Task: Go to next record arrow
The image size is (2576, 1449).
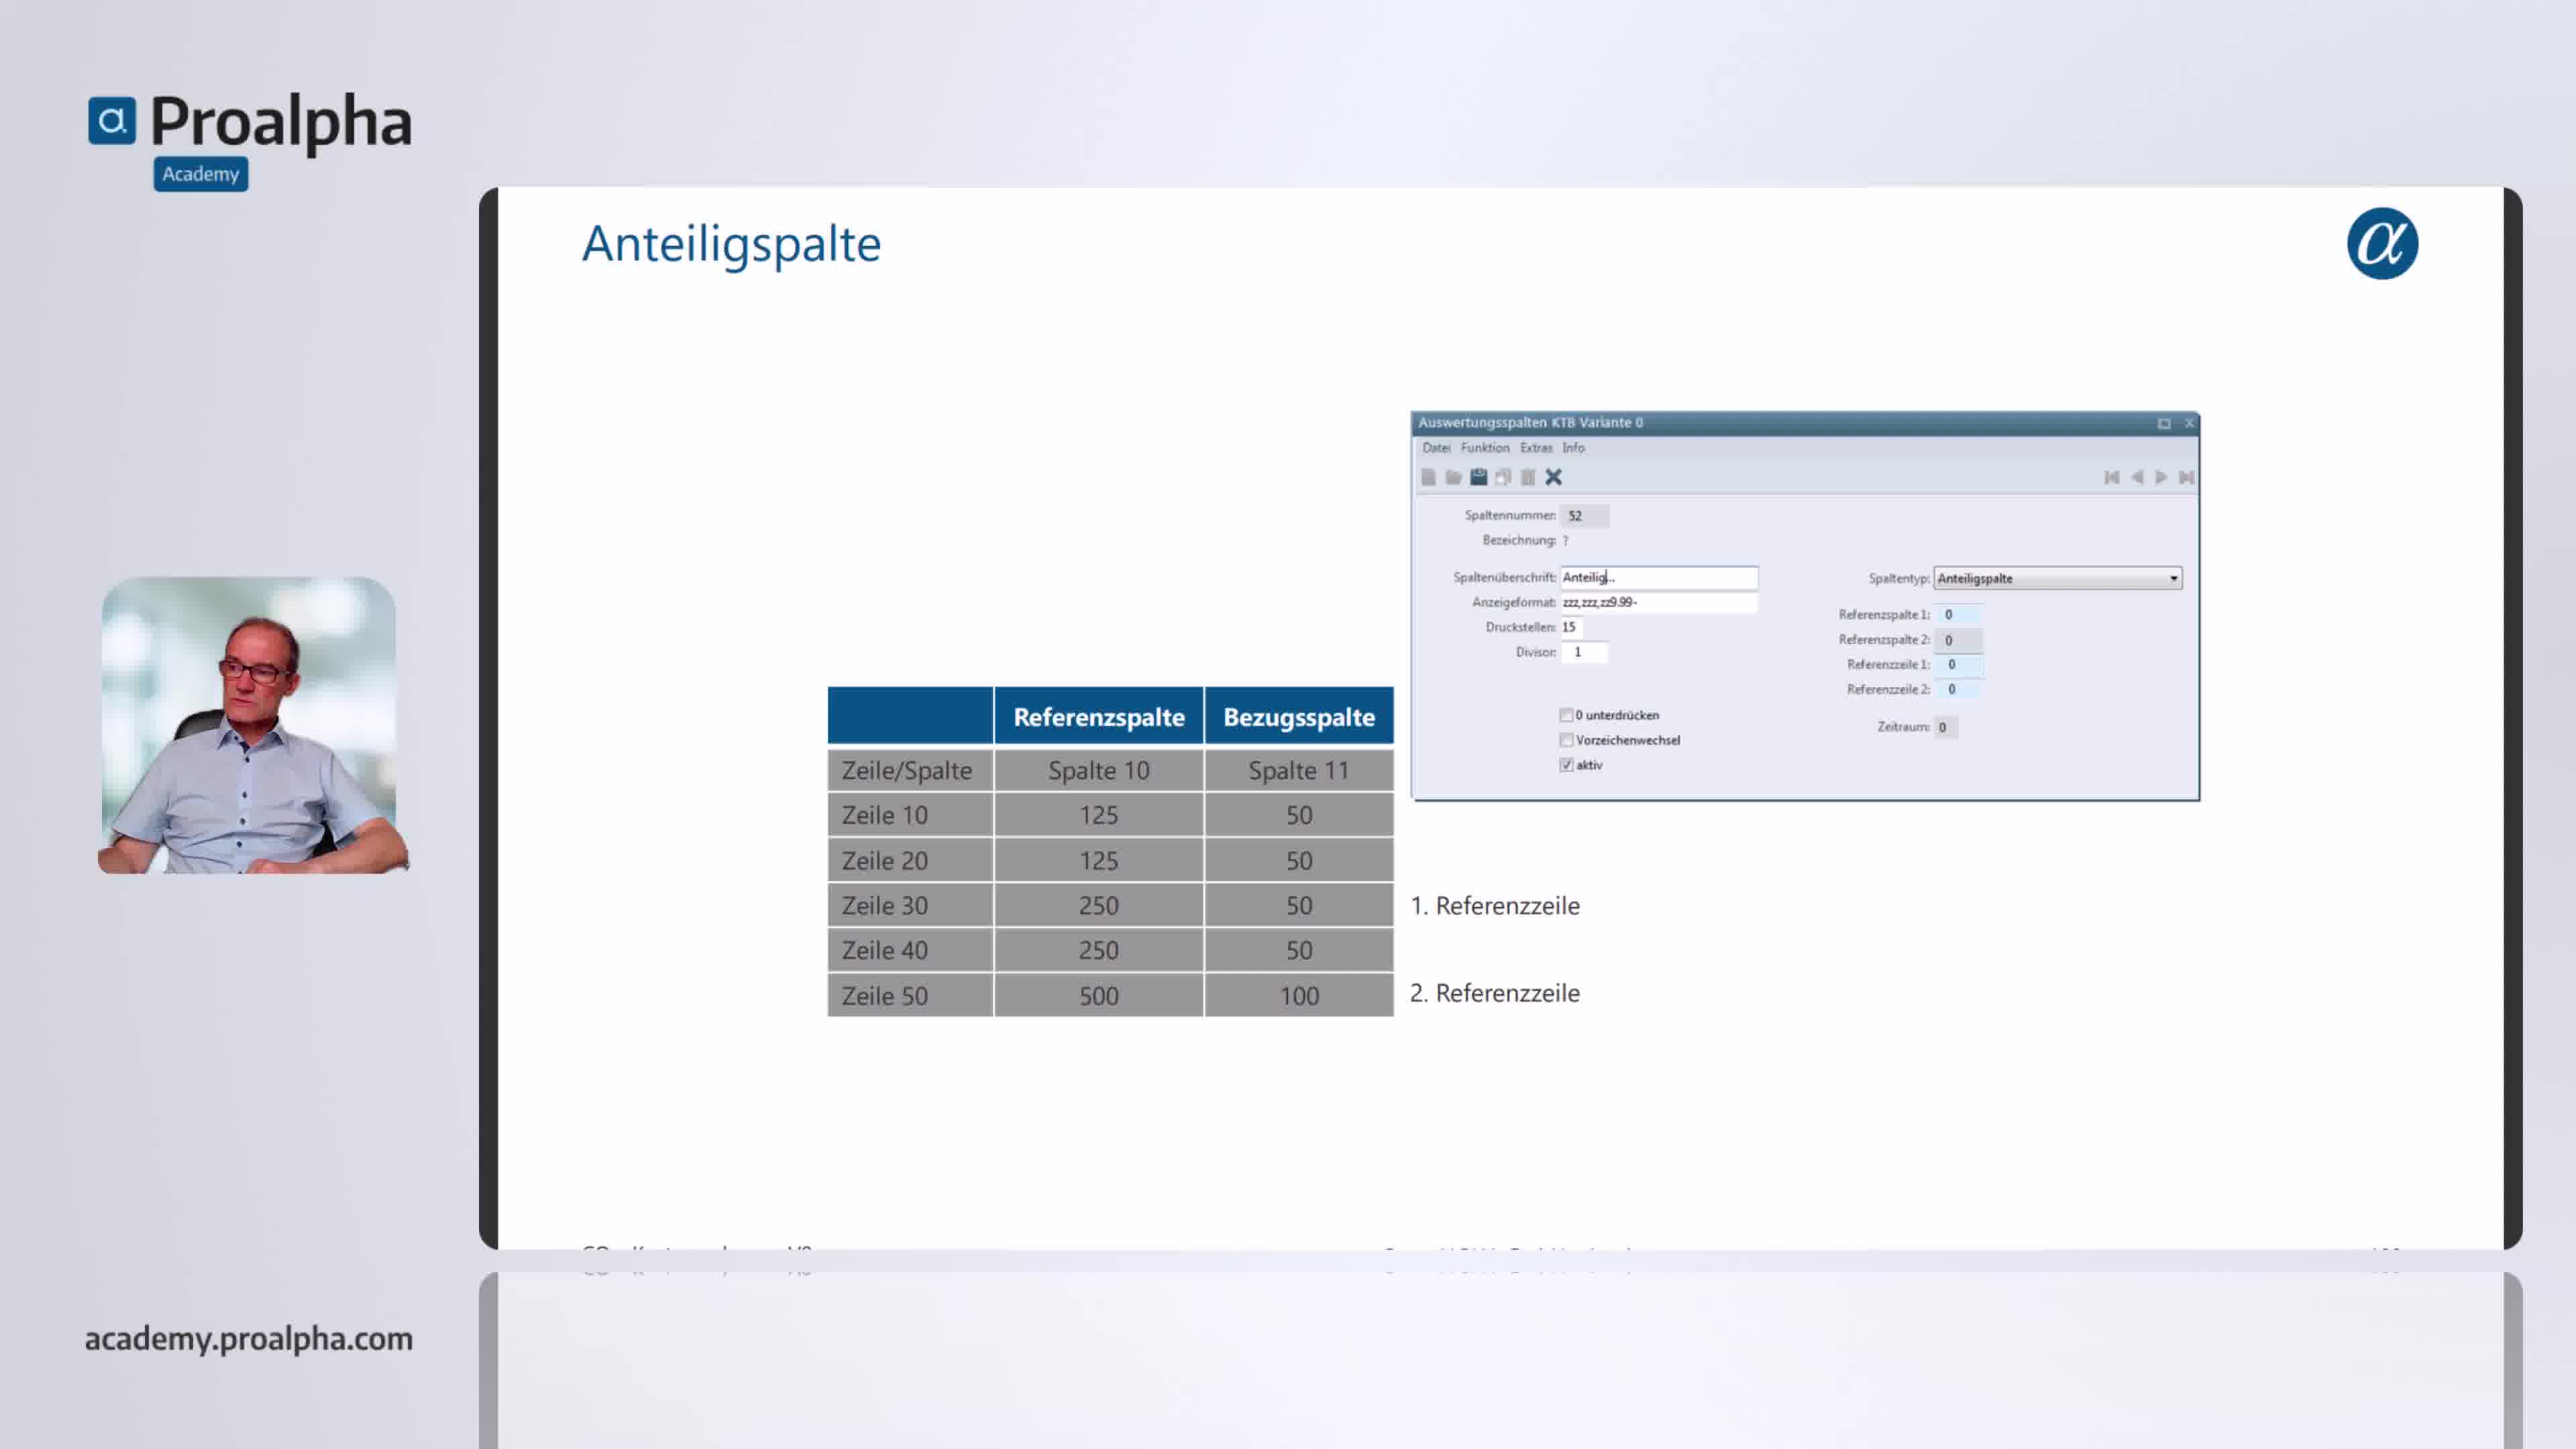Action: coord(2161,477)
